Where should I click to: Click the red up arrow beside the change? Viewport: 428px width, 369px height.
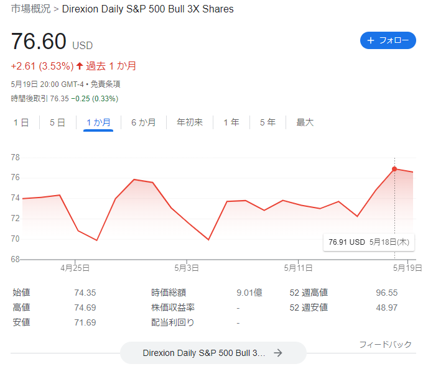point(80,66)
